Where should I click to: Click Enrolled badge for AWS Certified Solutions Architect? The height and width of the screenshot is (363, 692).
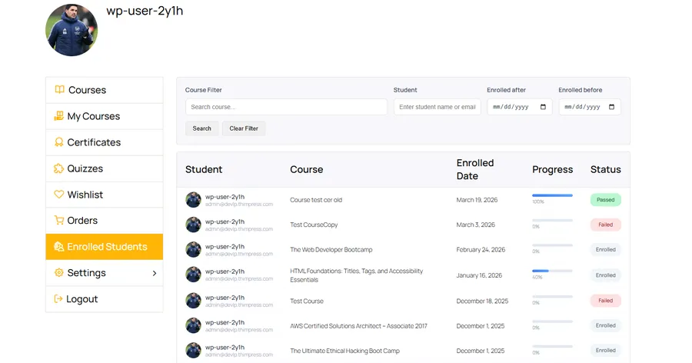(606, 325)
